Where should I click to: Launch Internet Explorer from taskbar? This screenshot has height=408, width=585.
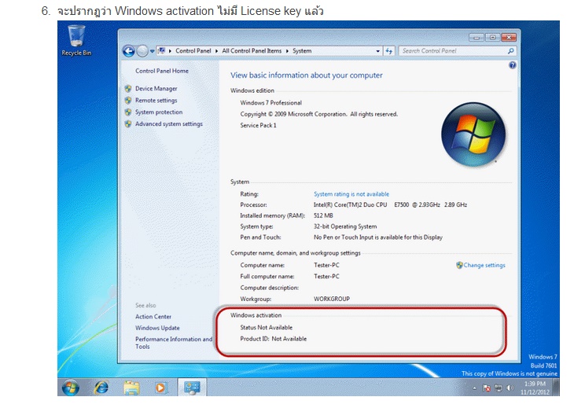point(101,388)
